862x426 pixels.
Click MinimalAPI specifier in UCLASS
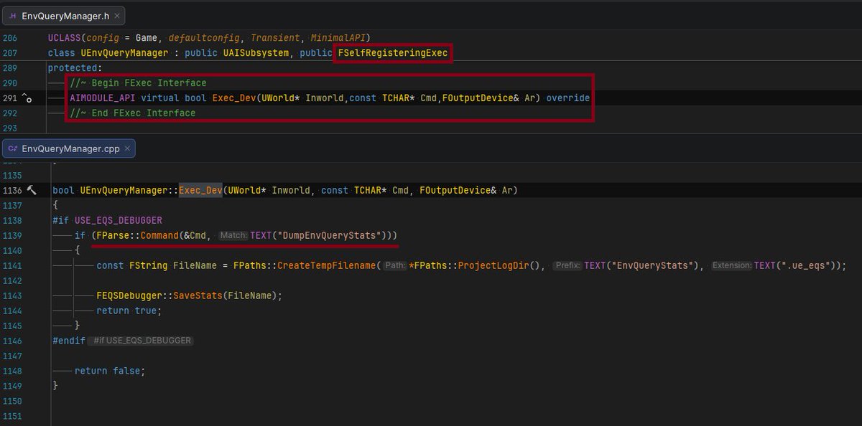tap(337, 38)
